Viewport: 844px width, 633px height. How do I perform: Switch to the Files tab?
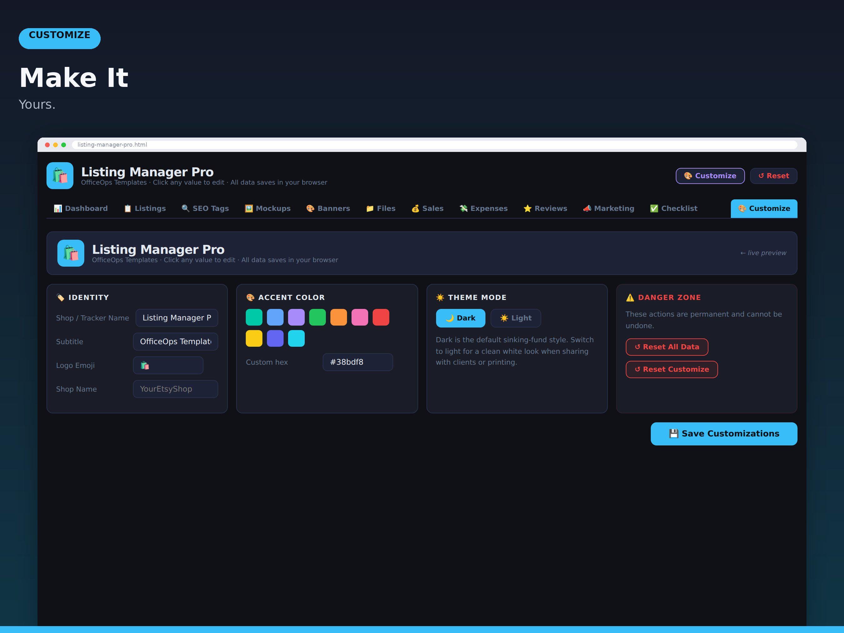point(380,208)
